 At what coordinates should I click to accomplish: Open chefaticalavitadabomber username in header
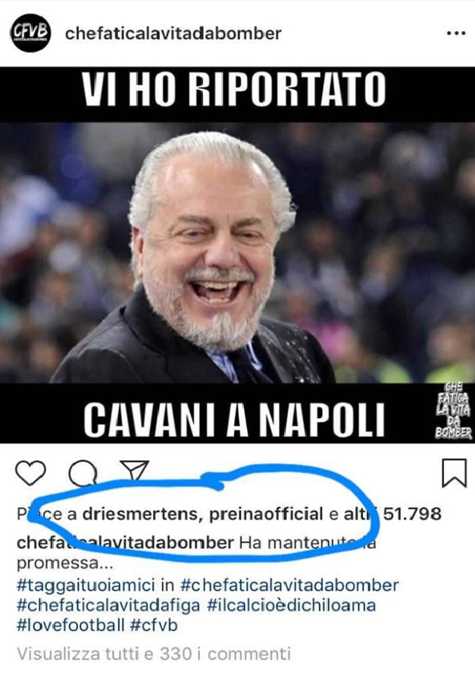pyautogui.click(x=173, y=33)
